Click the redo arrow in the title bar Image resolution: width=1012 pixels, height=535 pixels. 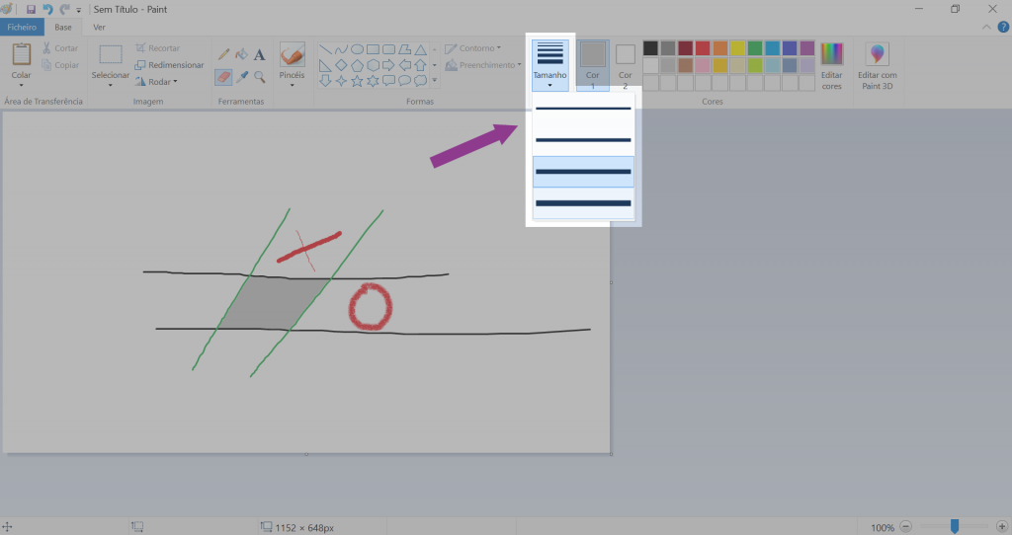[64, 10]
